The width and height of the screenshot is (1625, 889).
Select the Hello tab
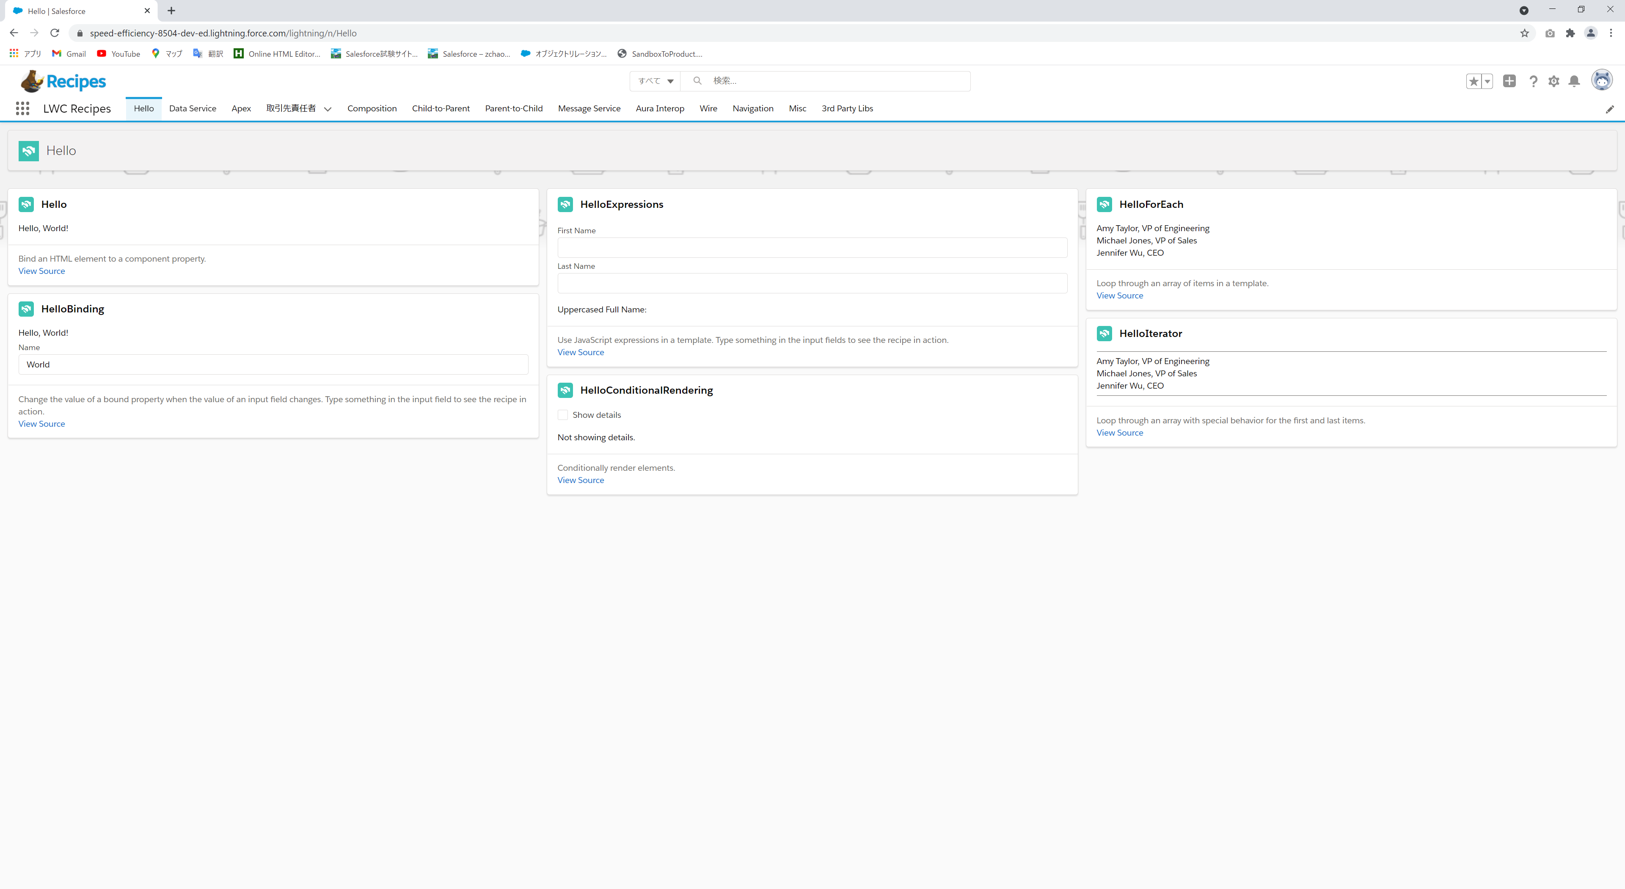click(x=144, y=108)
